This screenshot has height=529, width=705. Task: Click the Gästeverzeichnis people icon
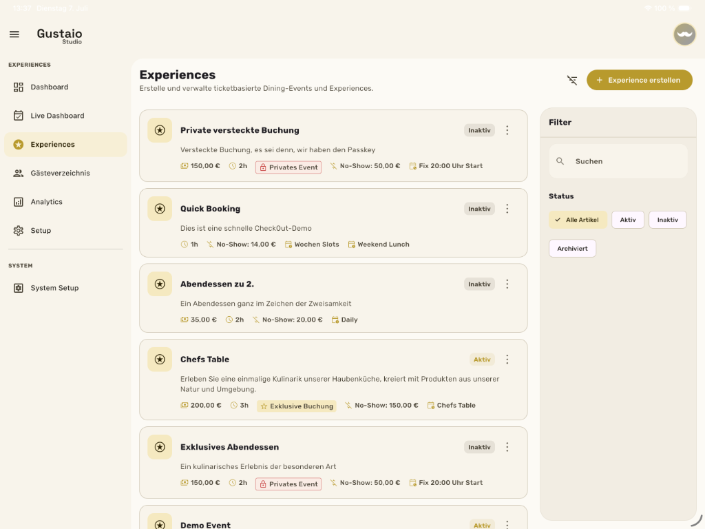(19, 173)
